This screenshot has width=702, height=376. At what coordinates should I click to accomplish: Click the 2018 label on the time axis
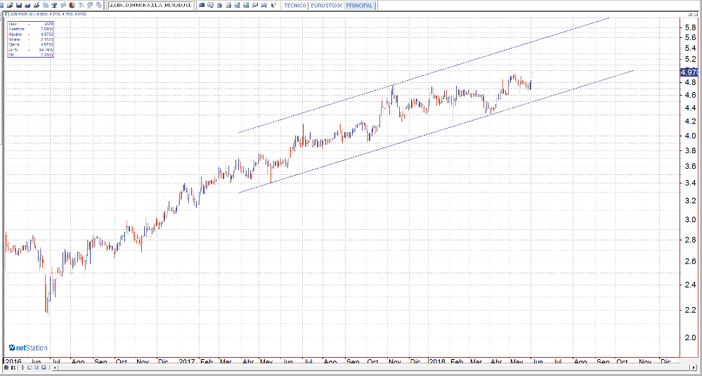click(437, 361)
